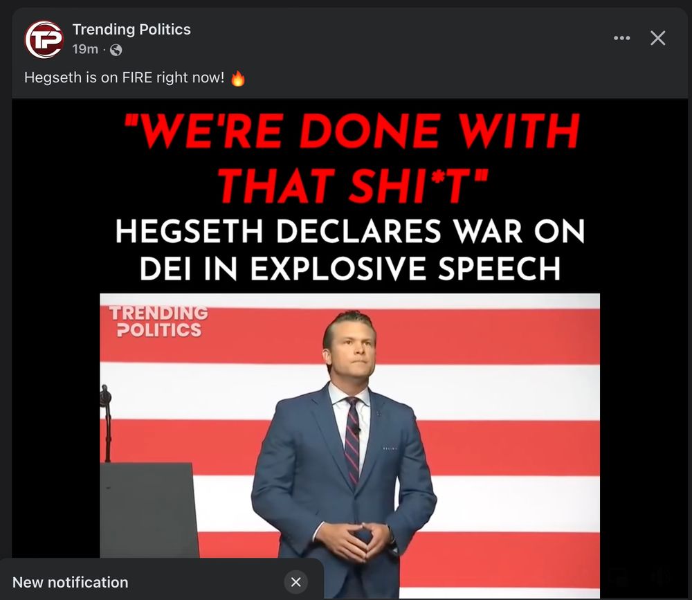The height and width of the screenshot is (600, 692).
Task: Toggle the faint volume icon on the video
Action: [662, 576]
